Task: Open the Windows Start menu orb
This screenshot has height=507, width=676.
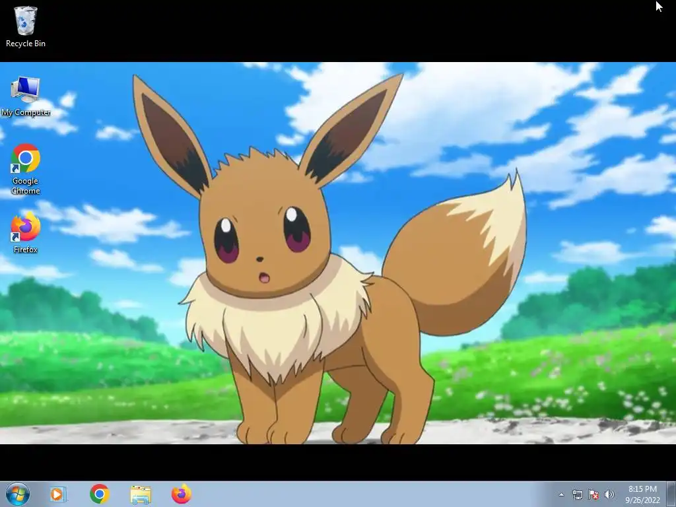Action: 18,494
